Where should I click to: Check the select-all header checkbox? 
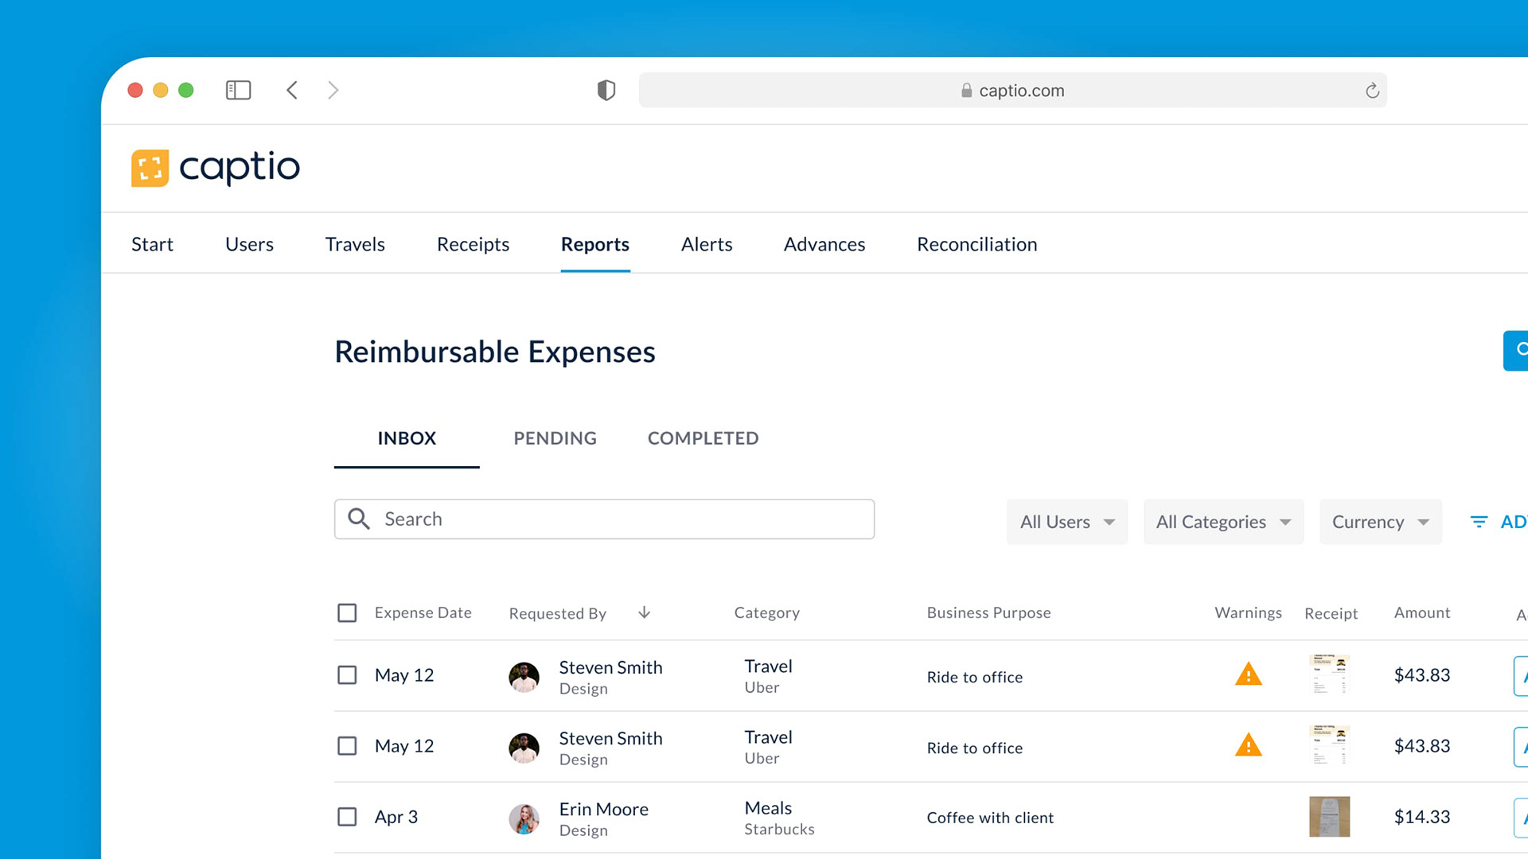[347, 612]
